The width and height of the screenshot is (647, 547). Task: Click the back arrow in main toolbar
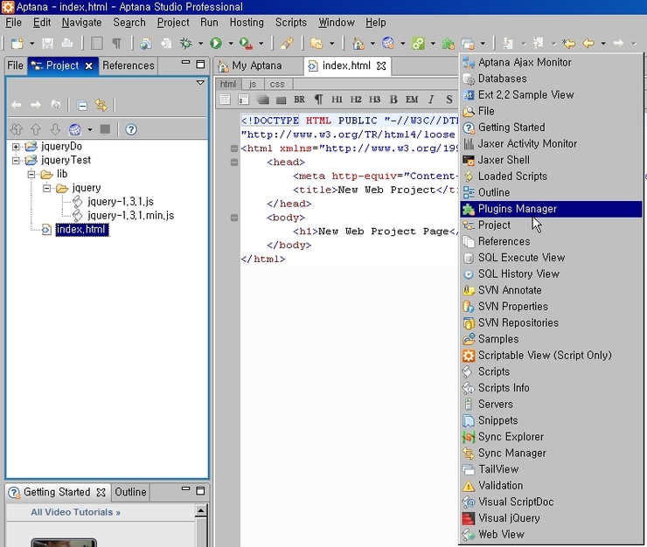[588, 43]
